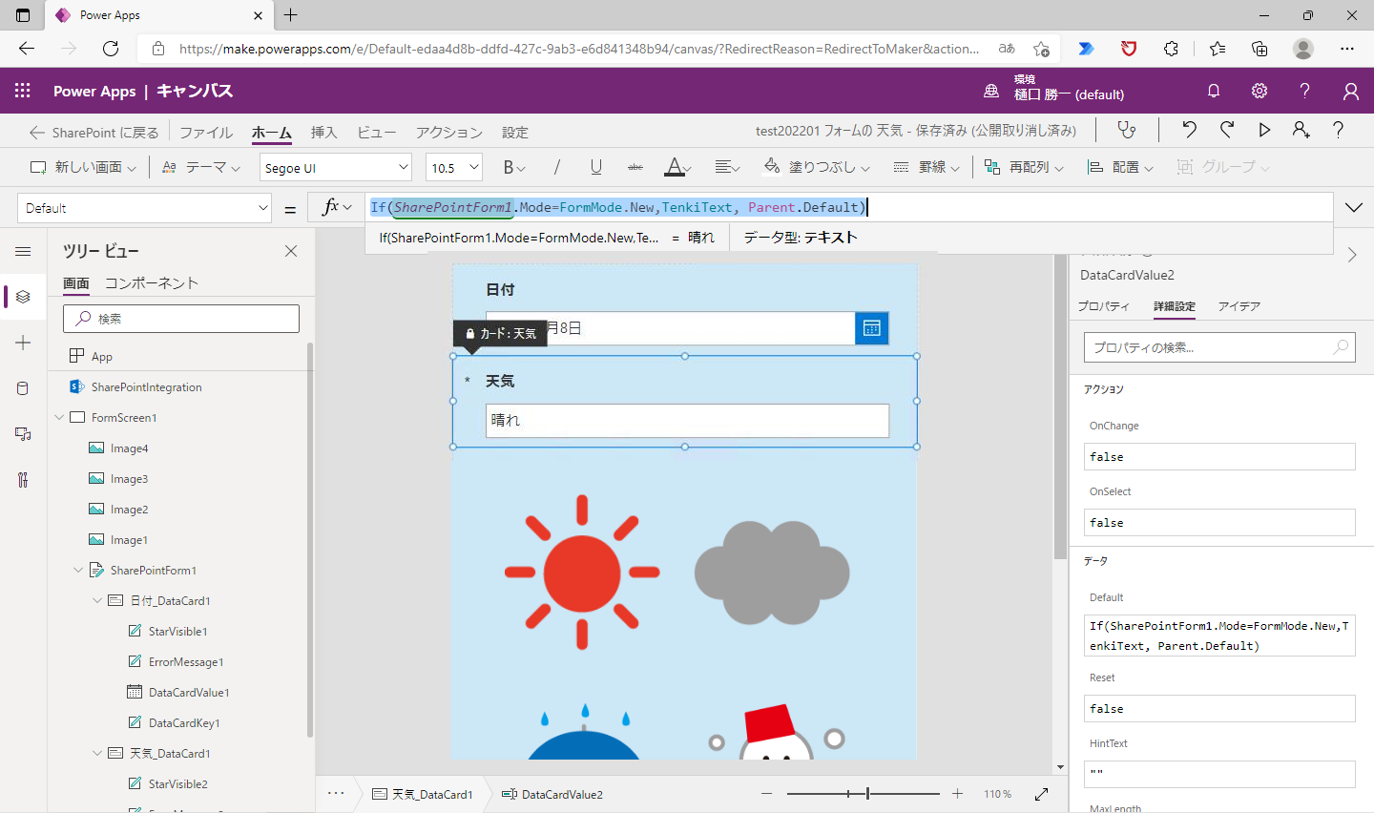Viewport: 1374px width, 813px height.
Task: Open the Align dropdown
Action: coord(1120,167)
